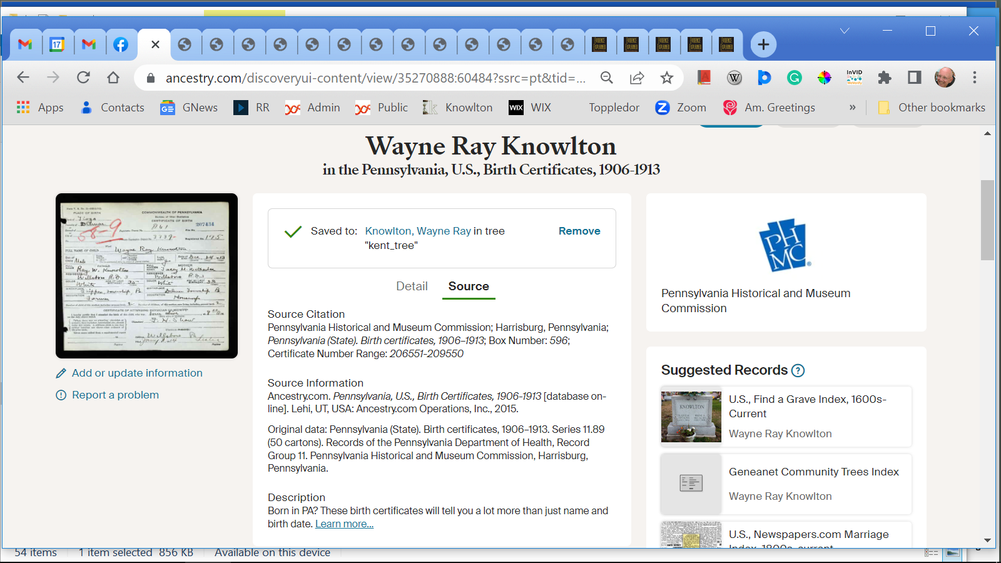Open the RR bookmark
This screenshot has height=563, width=1001.
(x=252, y=108)
